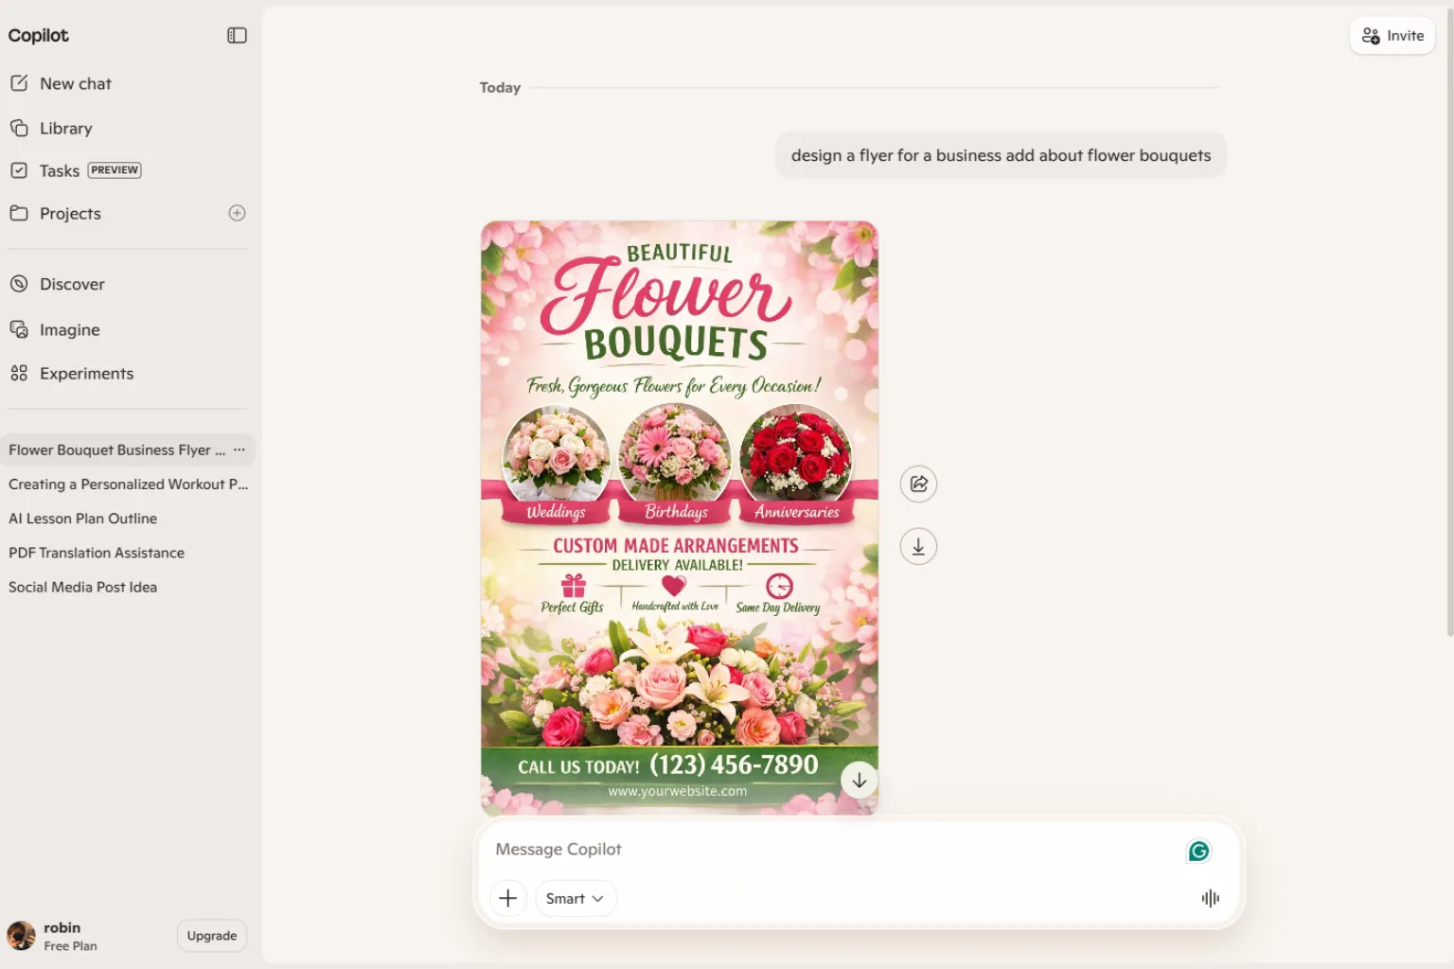Click the Upgrade plan button
Image resolution: width=1454 pixels, height=969 pixels.
point(212,935)
